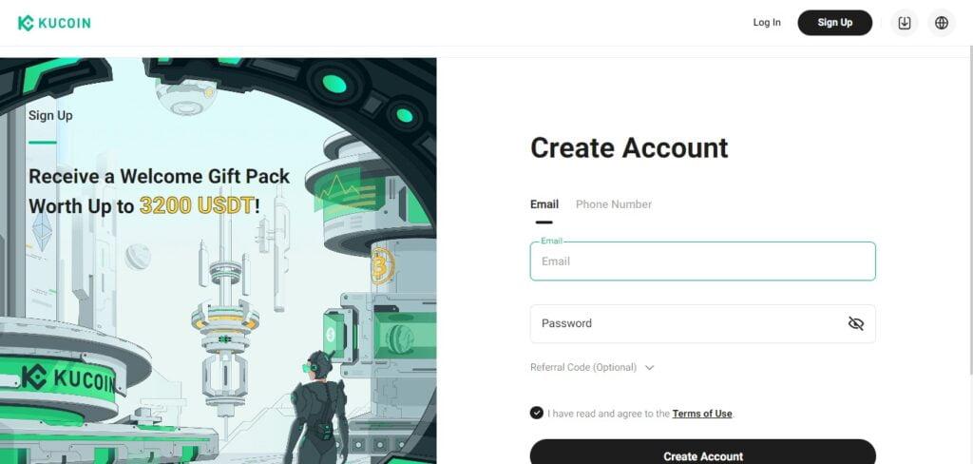Toggle password visibility eye icon
This screenshot has width=973, height=464.
click(856, 323)
